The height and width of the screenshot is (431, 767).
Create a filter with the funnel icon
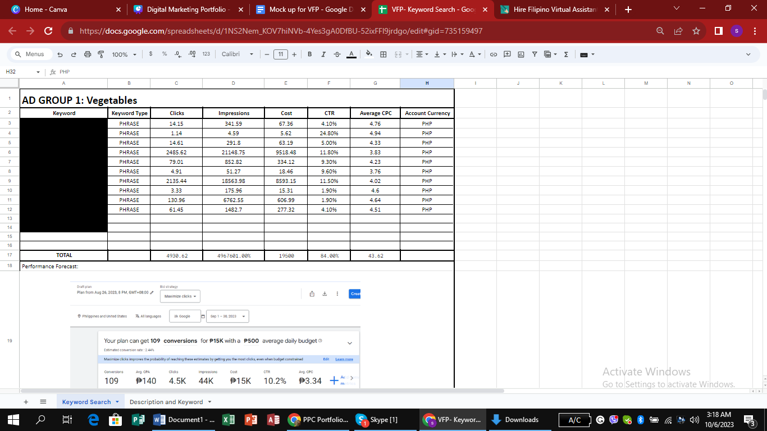point(535,54)
